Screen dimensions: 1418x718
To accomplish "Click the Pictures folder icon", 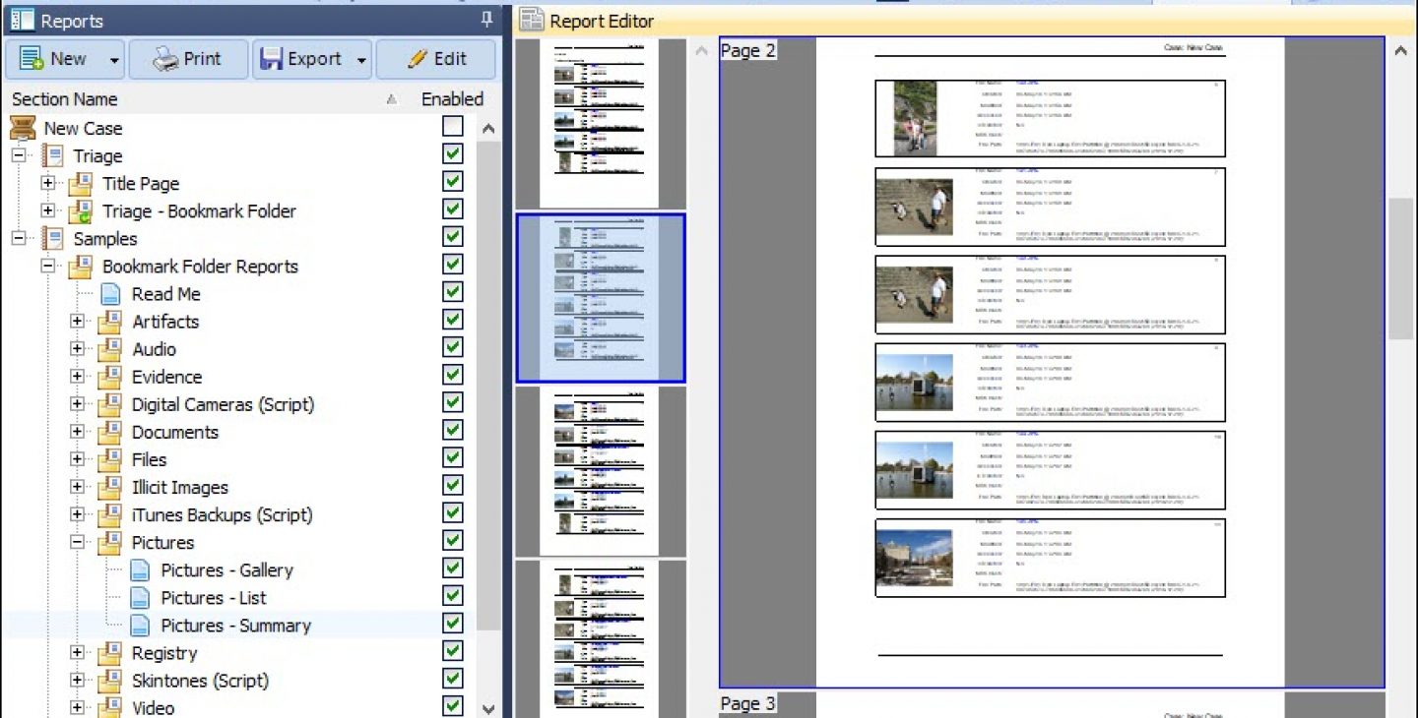I will coord(110,541).
